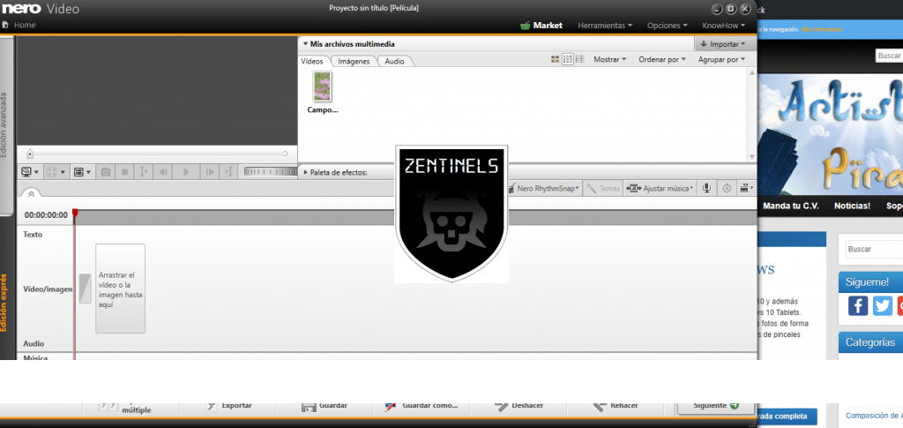903x428 pixels.
Task: Click the Stop playback button
Action: click(125, 172)
